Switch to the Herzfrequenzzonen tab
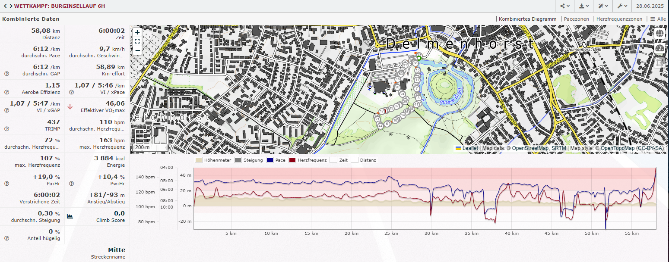Screen dimensions: 669x262 [x=618, y=19]
